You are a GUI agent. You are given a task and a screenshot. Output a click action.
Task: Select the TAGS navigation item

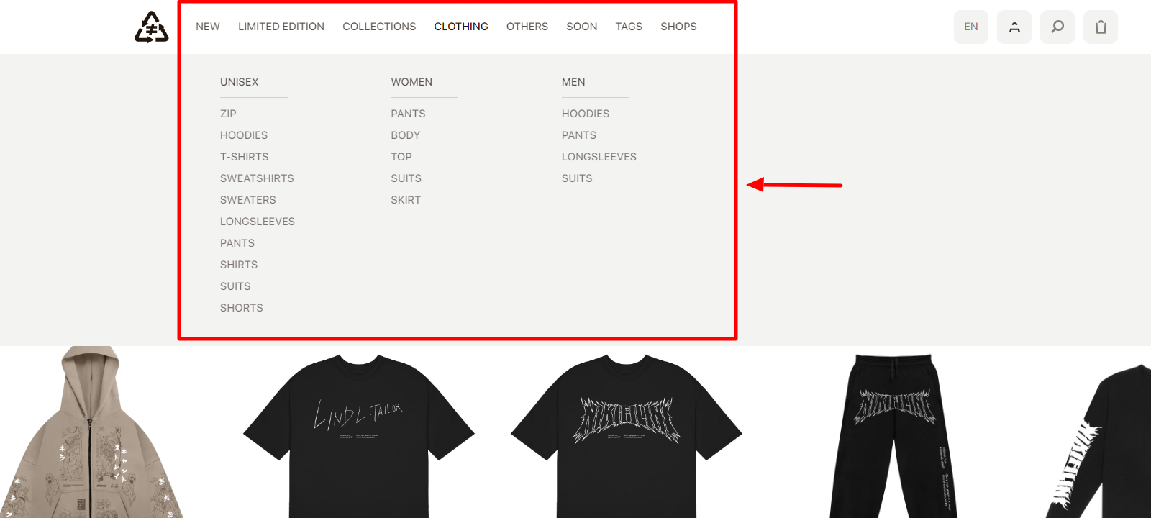[629, 27]
